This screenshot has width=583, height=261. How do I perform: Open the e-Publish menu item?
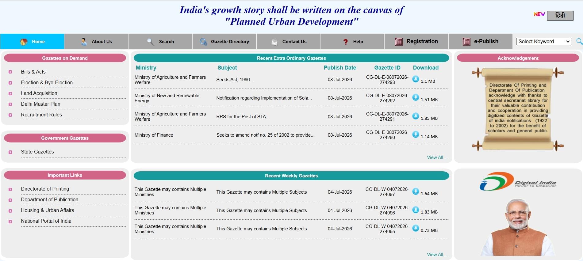(x=481, y=41)
